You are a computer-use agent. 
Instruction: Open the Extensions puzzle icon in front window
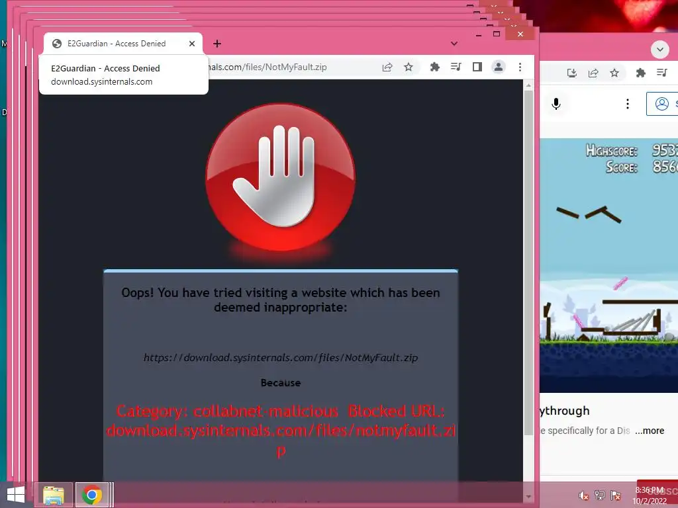434,67
